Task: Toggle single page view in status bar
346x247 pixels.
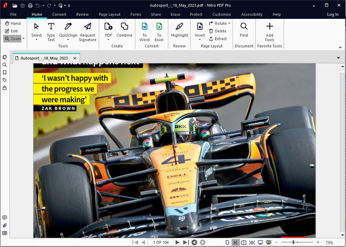Action: (x=227, y=243)
